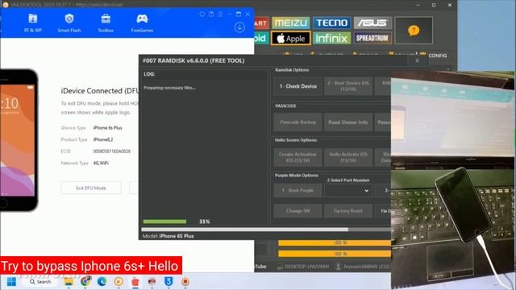
Task: Click Network Type value '4G,WiFi'
Action: pos(101,163)
